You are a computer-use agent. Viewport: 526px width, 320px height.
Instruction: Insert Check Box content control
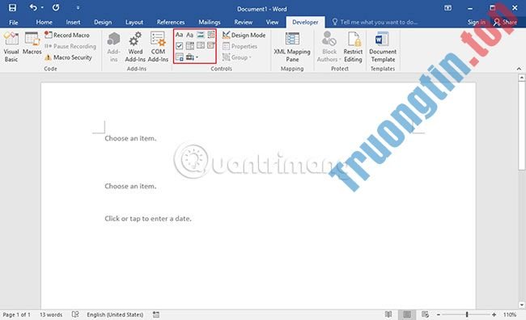tap(179, 46)
